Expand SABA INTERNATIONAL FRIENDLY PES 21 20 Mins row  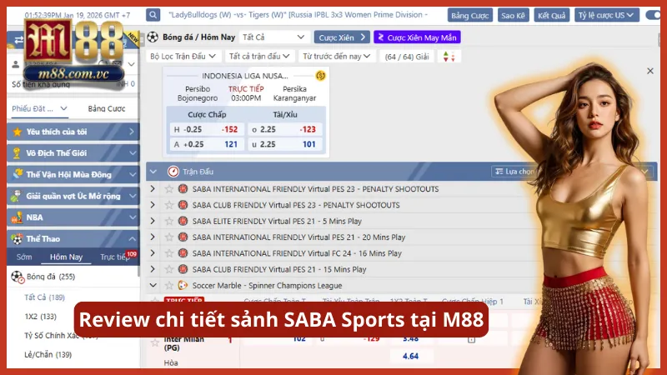(153, 237)
